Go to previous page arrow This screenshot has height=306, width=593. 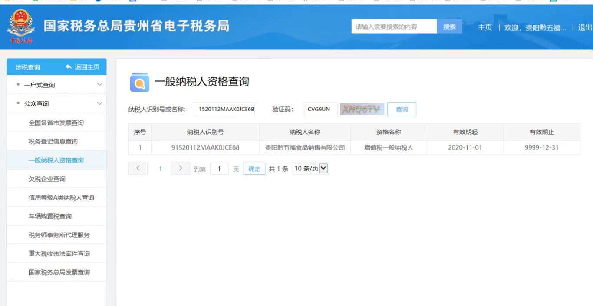coord(138,169)
